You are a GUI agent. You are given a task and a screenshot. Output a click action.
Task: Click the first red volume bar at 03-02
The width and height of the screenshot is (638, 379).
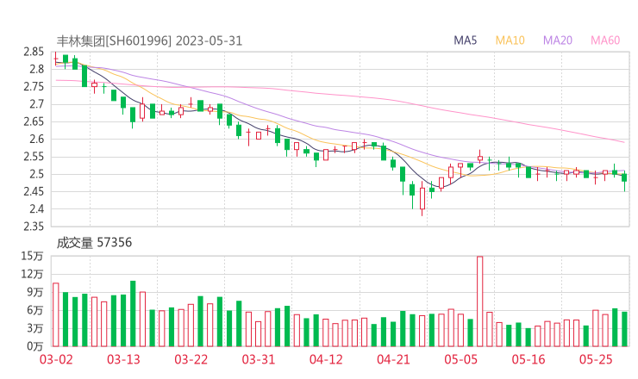pyautogui.click(x=56, y=314)
